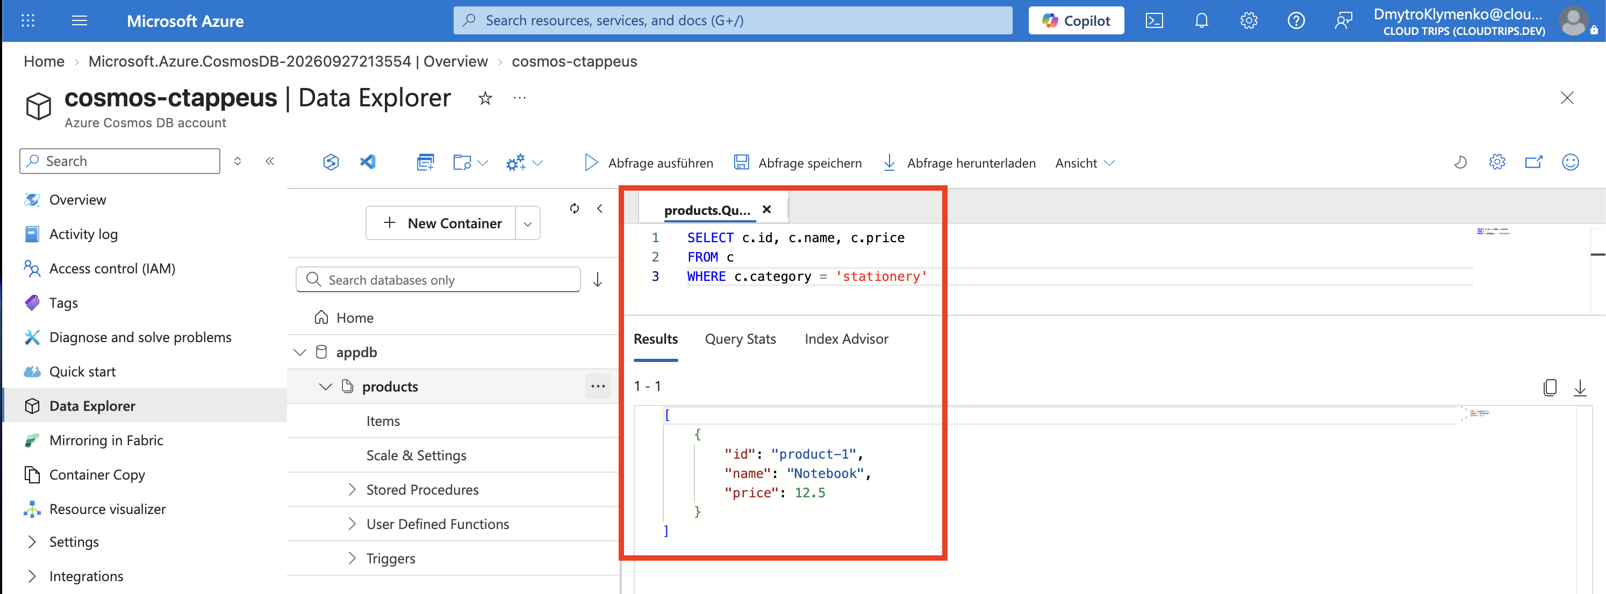Collapse the products container node

[x=325, y=387]
